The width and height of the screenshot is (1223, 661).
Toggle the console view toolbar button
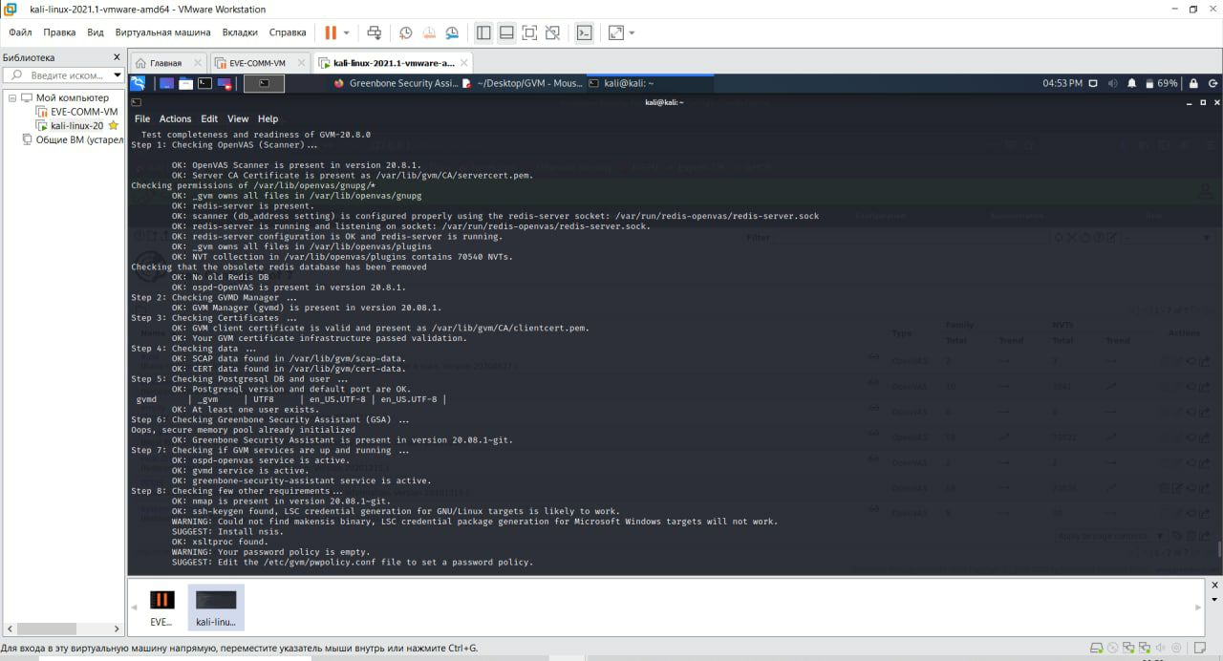[x=584, y=32]
